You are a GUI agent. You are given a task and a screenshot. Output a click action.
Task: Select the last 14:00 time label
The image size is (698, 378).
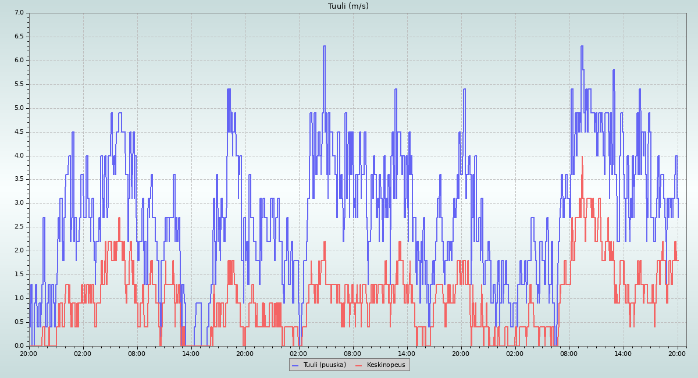pyautogui.click(x=623, y=353)
